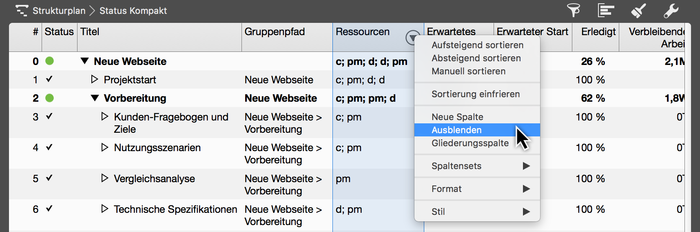
Task: Click Sortierung einfrieren in the menu
Action: point(476,94)
